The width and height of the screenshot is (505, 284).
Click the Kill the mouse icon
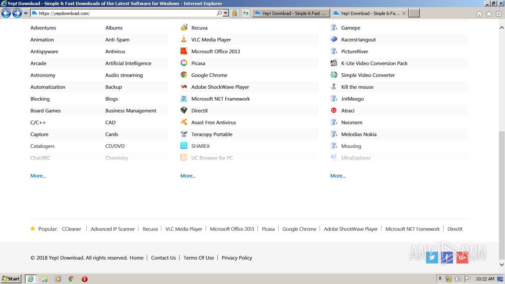click(334, 87)
